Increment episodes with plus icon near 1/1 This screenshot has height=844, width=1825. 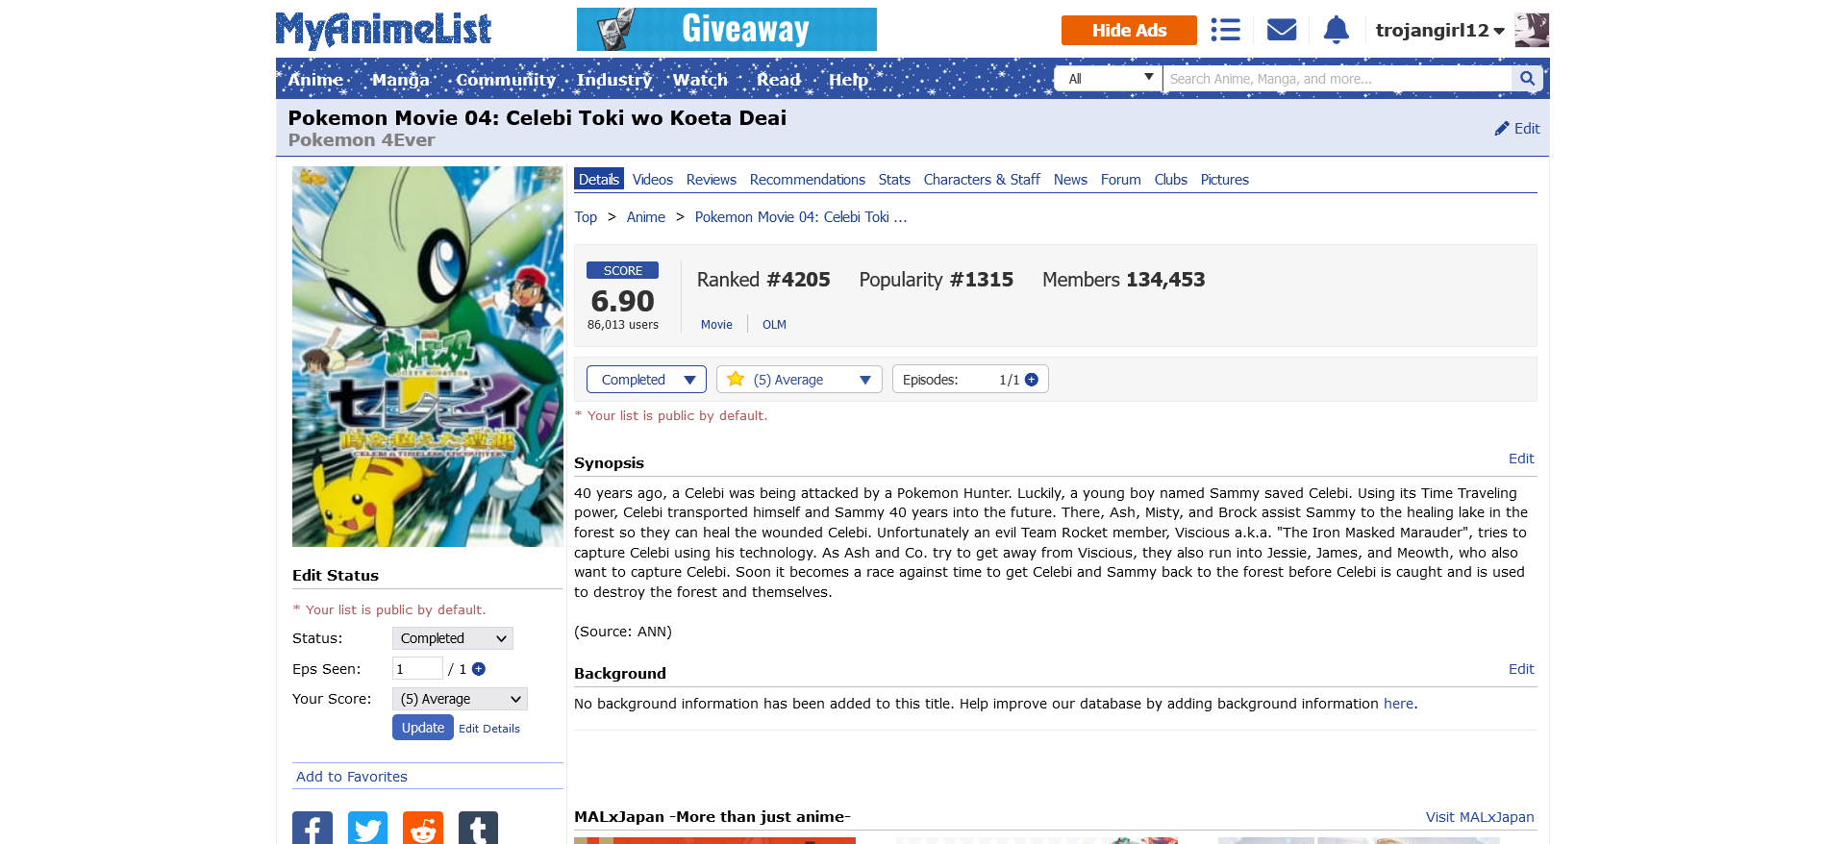1032,380
